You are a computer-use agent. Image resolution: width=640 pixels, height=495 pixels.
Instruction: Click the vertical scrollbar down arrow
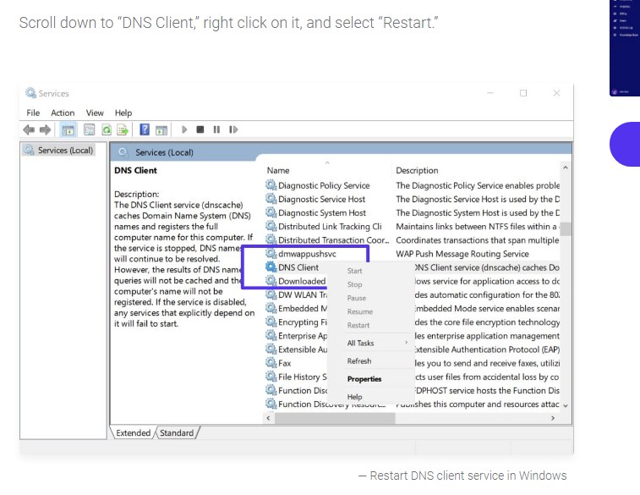point(566,405)
